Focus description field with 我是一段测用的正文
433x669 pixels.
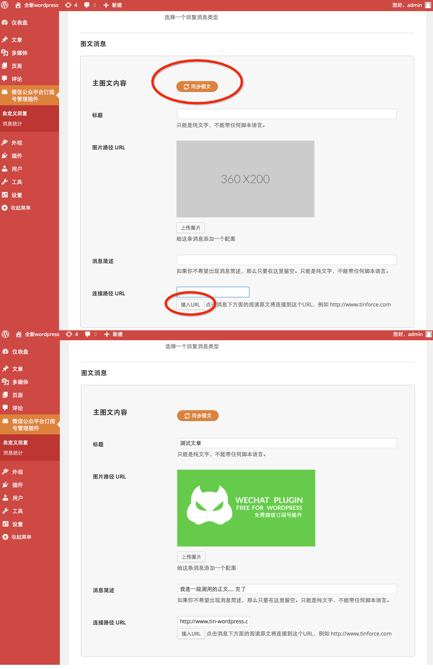tap(287, 589)
